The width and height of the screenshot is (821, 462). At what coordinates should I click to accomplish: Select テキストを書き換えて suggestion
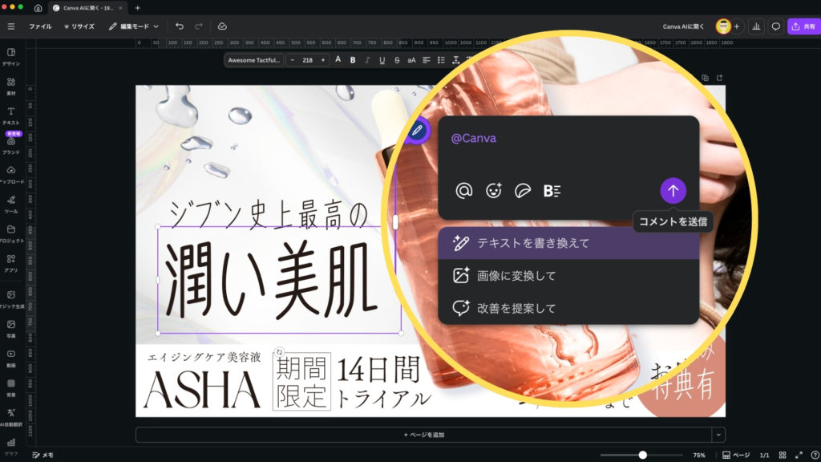tap(568, 243)
